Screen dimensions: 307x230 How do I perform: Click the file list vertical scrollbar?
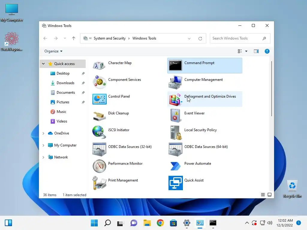coord(272,89)
